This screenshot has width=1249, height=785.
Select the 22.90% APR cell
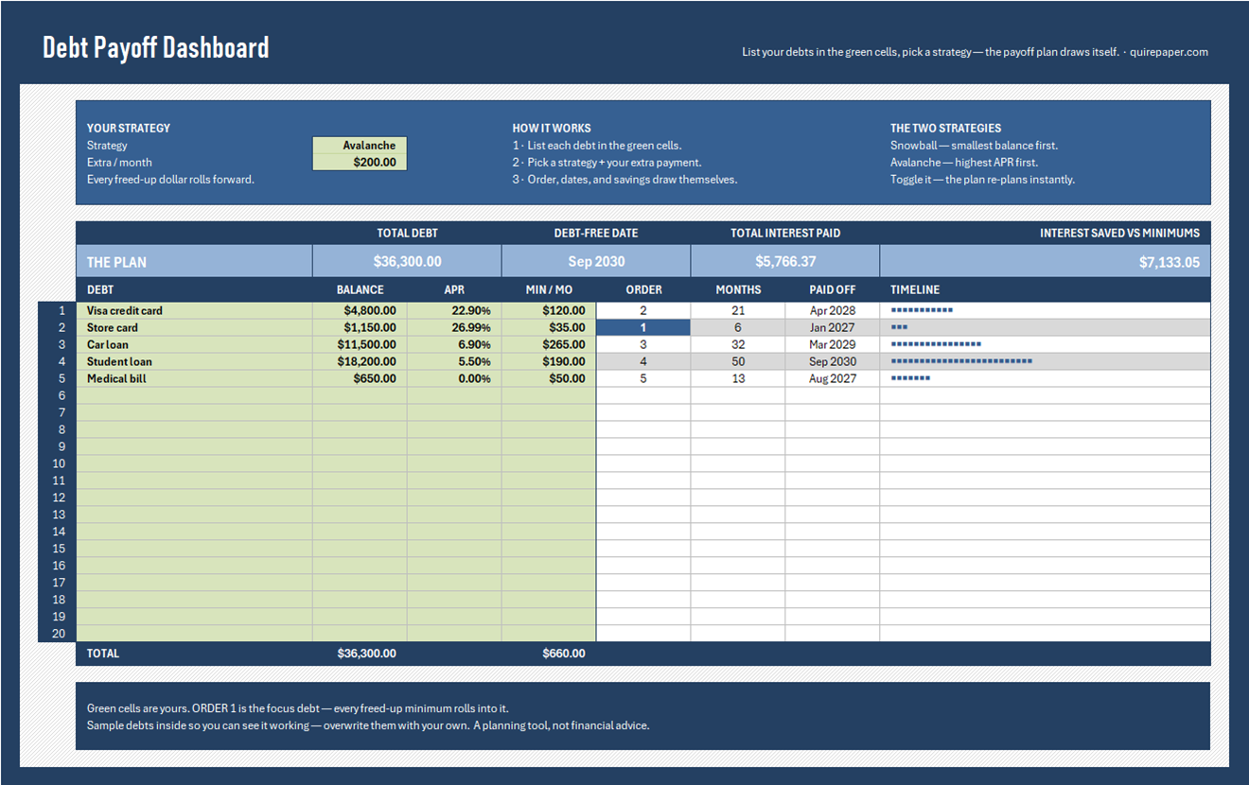(454, 310)
